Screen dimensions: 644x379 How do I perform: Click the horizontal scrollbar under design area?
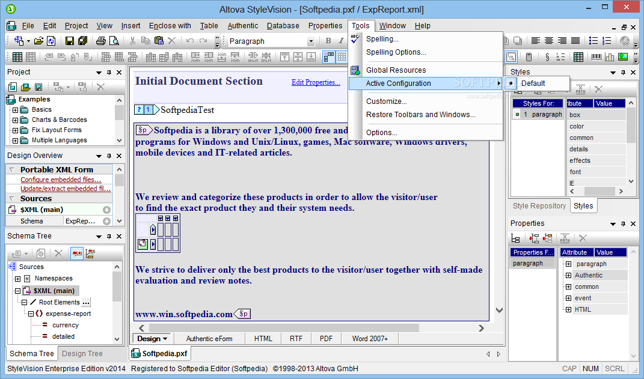[311, 328]
